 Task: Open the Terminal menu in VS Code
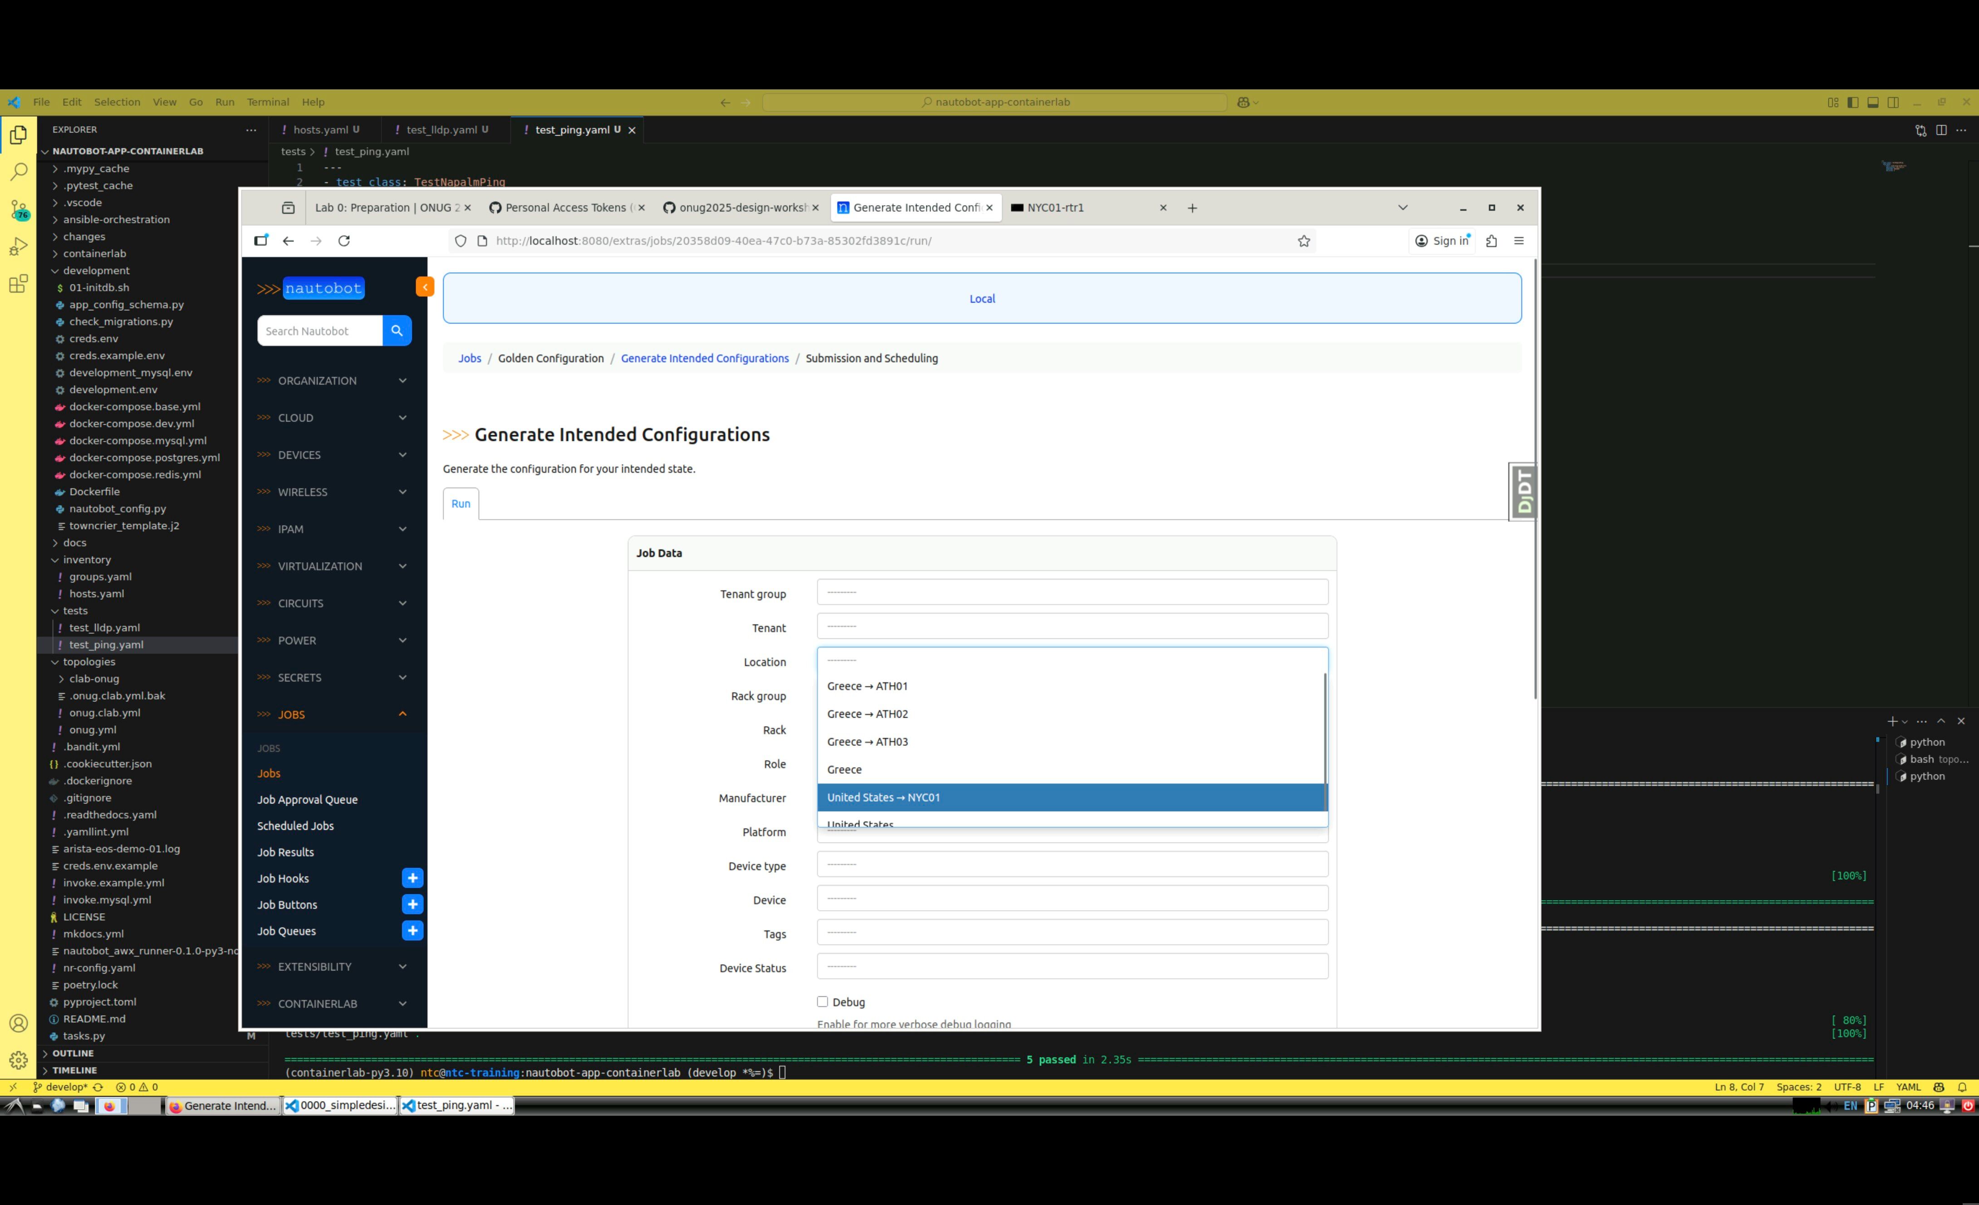268,102
